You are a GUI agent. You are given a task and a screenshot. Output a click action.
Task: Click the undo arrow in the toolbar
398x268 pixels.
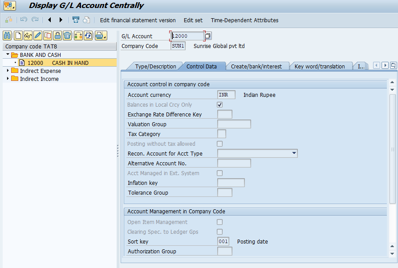pos(24,20)
